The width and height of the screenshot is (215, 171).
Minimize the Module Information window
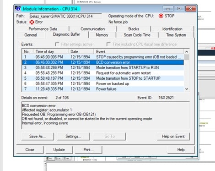[x=168, y=9]
